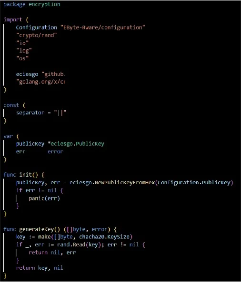This screenshot has height=282, width=241.
Task: Select the "EByte-Rware/configuration" import string
Action: coord(103,28)
